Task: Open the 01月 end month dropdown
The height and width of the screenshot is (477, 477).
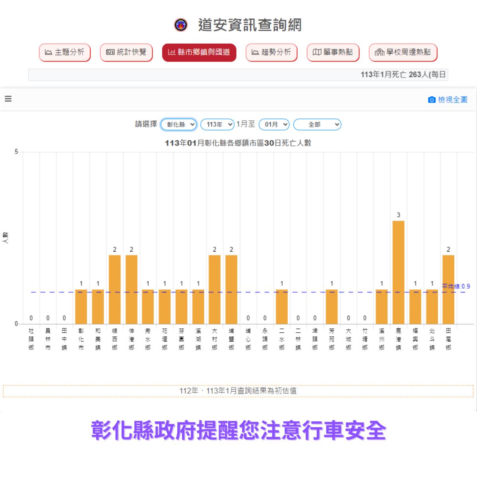Action: click(274, 124)
